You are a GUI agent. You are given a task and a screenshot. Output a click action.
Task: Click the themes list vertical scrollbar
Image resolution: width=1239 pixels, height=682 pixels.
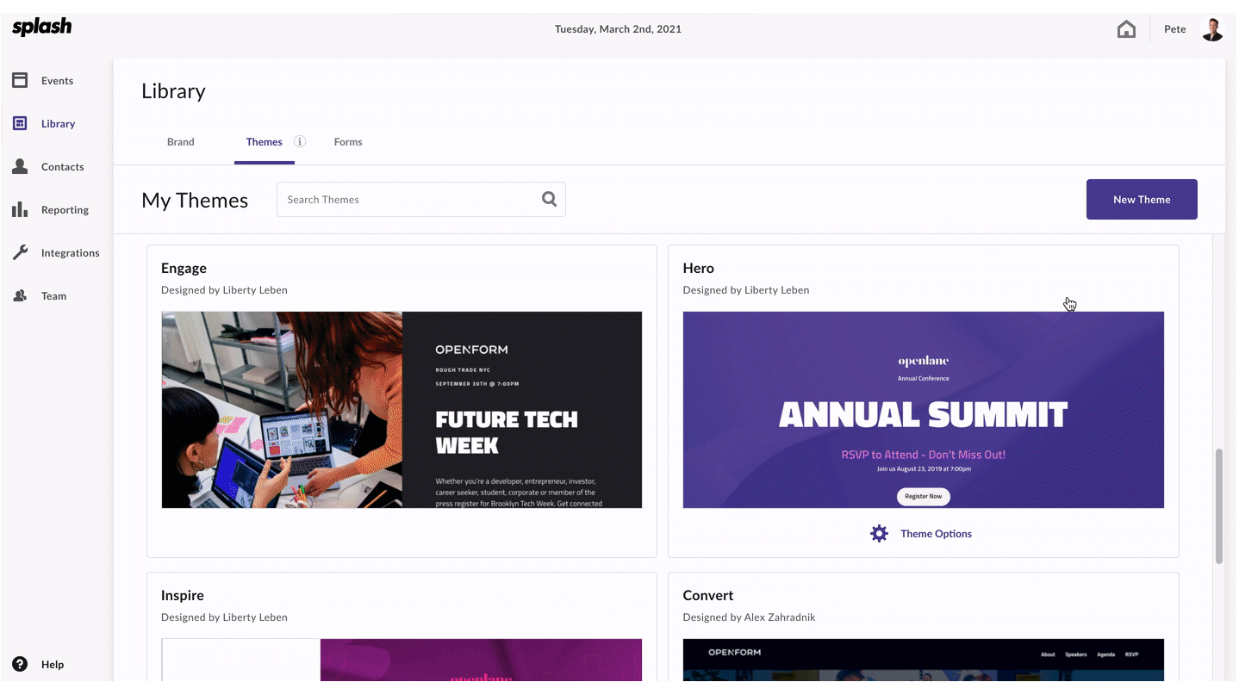coord(1219,505)
